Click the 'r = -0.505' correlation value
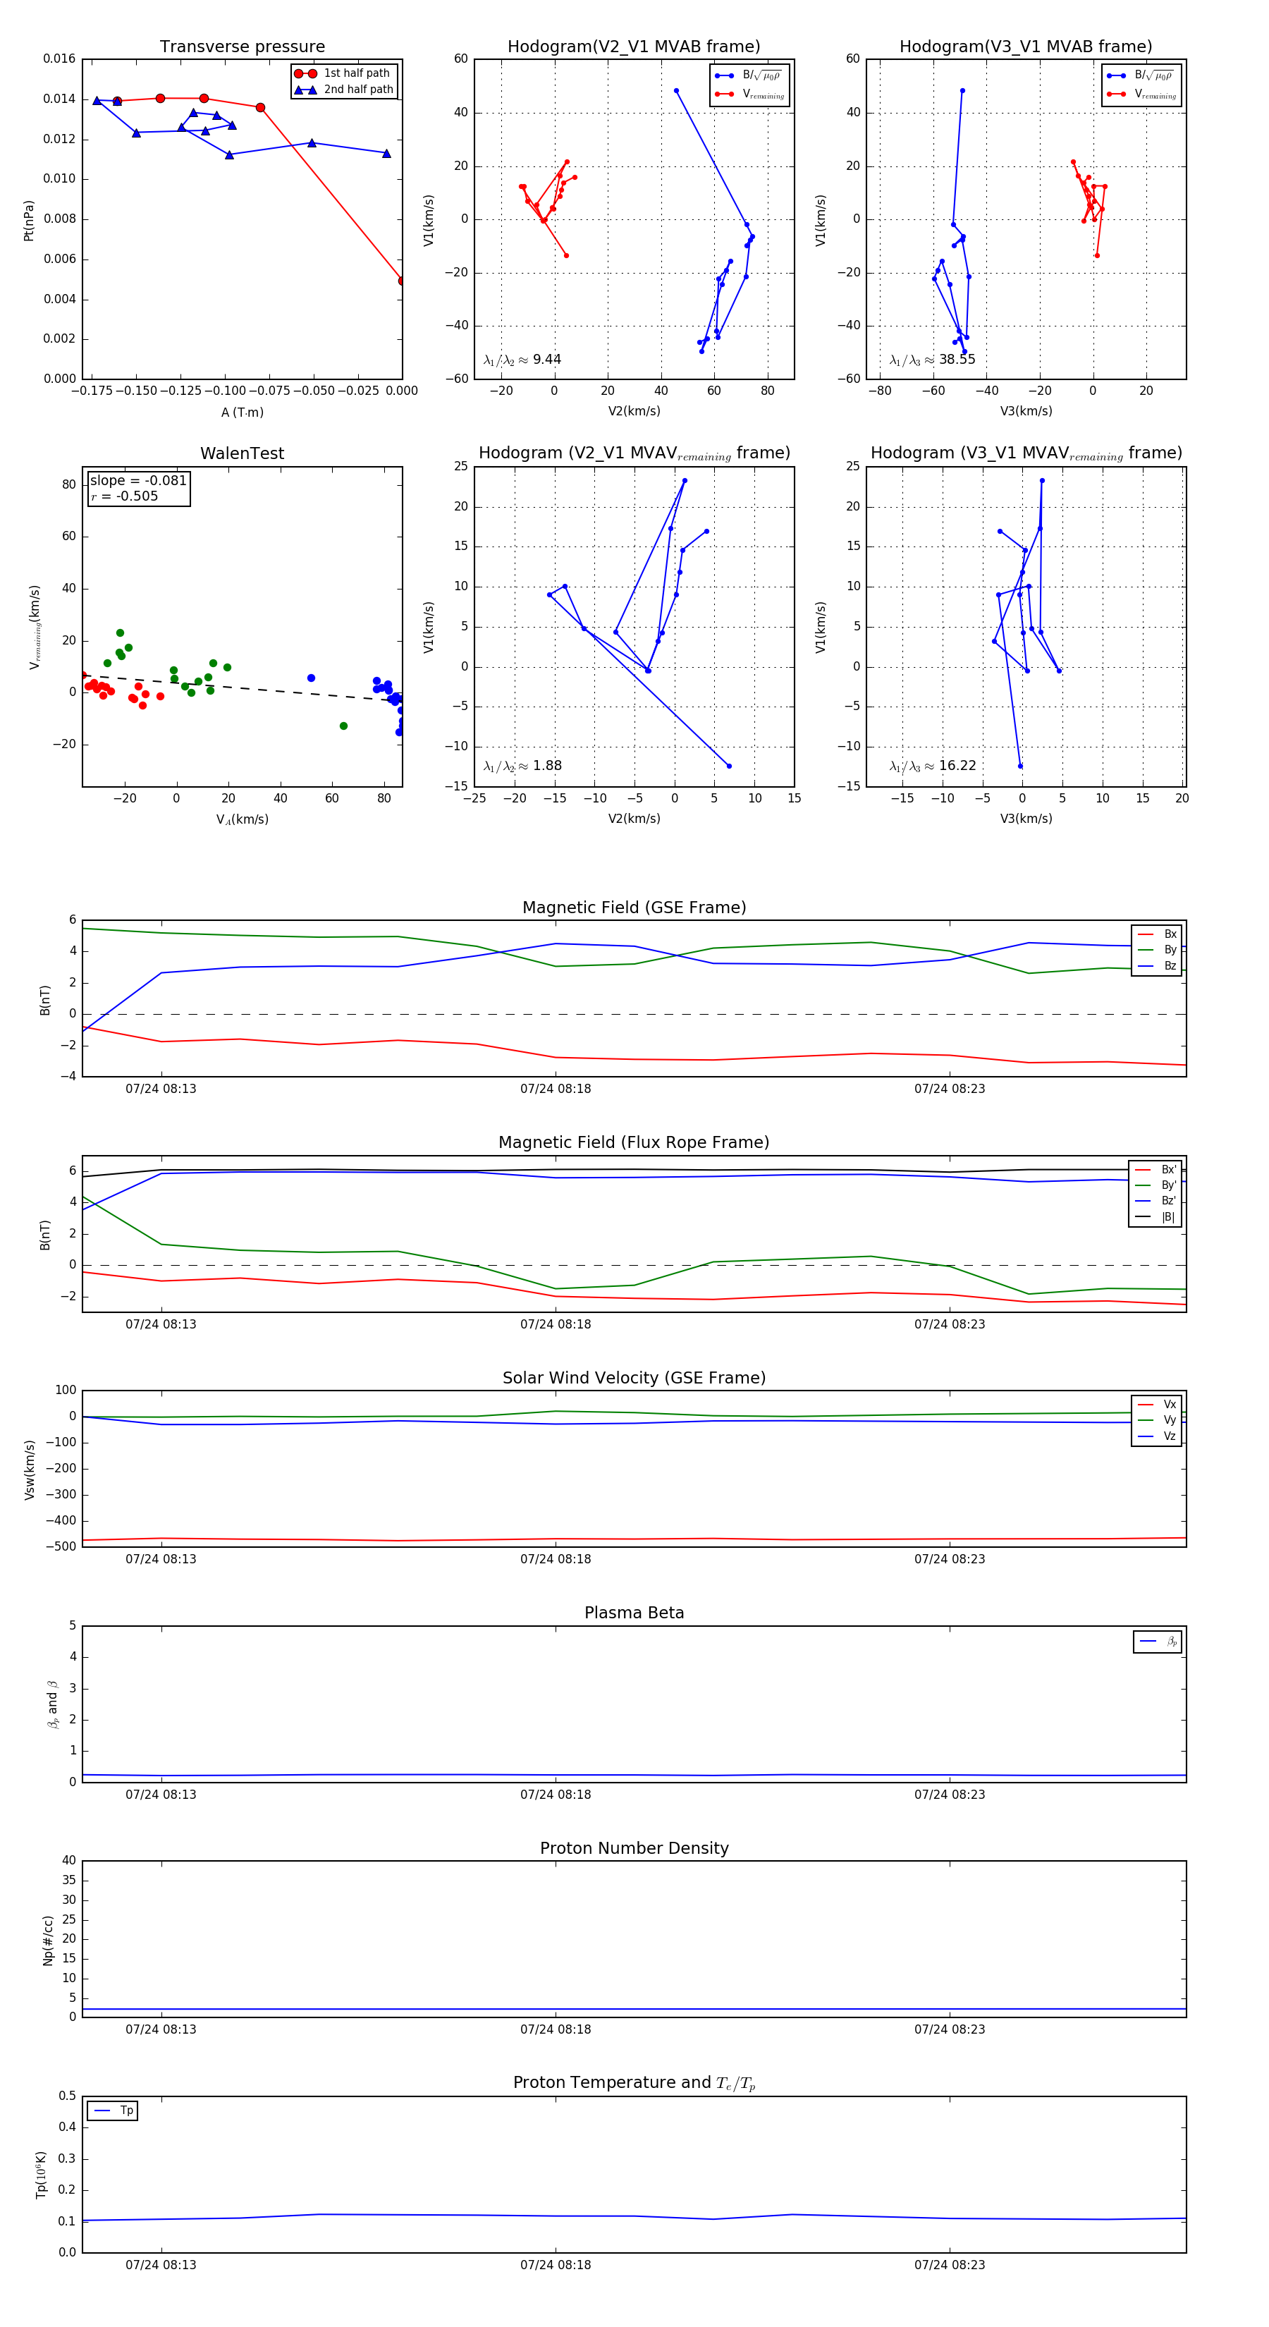Image resolution: width=1269 pixels, height=2327 pixels. [125, 496]
